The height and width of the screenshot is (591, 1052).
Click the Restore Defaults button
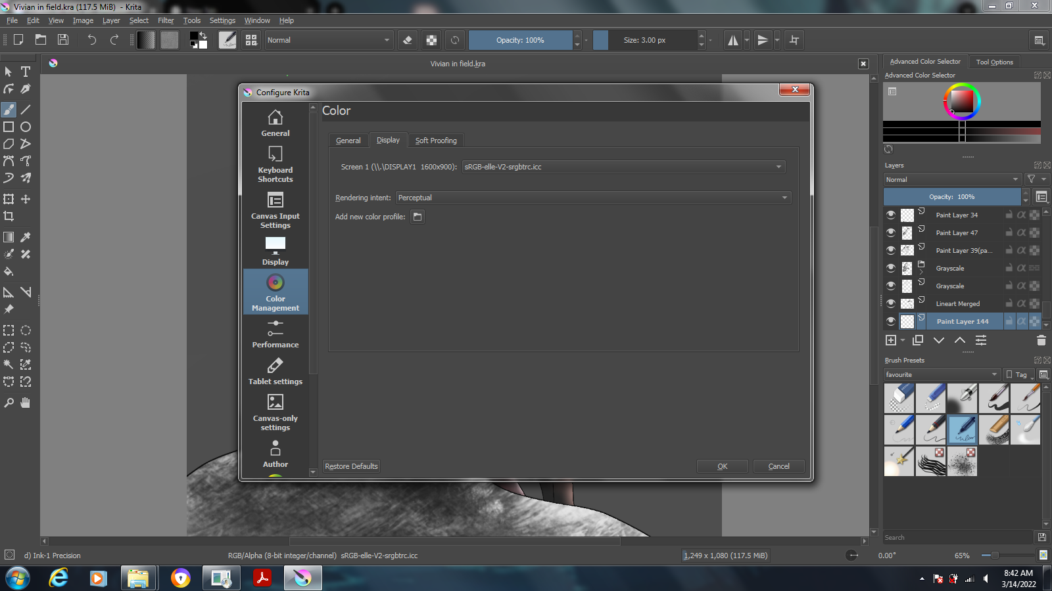(x=352, y=466)
